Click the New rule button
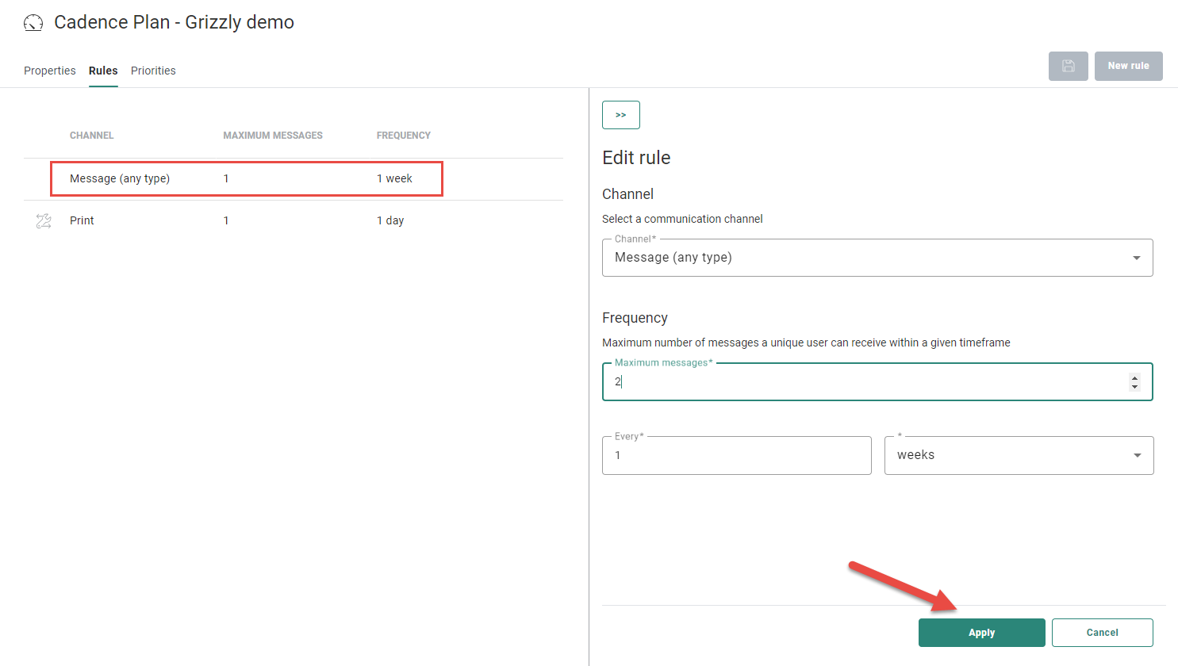 [1128, 66]
